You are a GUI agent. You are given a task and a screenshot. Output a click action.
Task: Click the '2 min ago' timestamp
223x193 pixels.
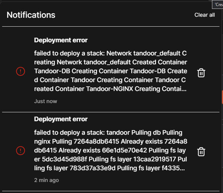pyautogui.click(x=46, y=180)
